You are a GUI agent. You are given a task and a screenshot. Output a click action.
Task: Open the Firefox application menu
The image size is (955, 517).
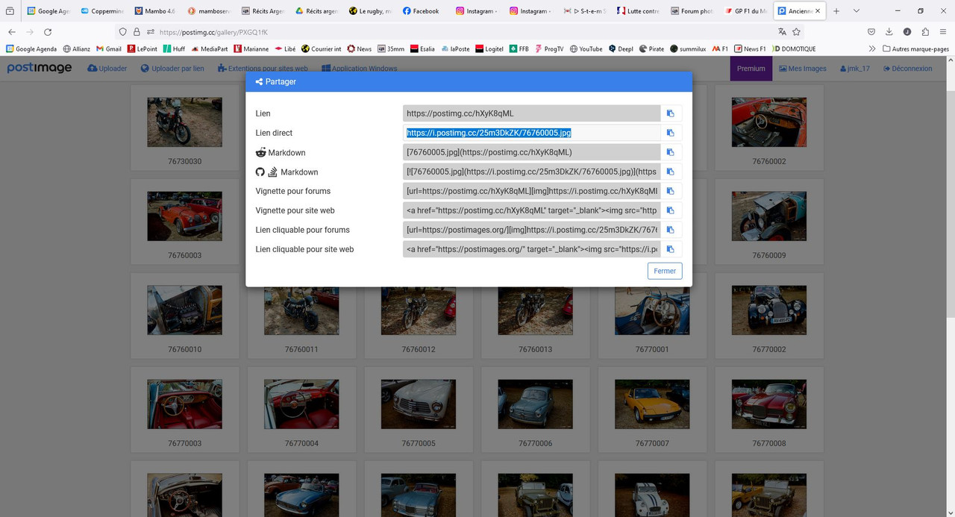click(944, 32)
